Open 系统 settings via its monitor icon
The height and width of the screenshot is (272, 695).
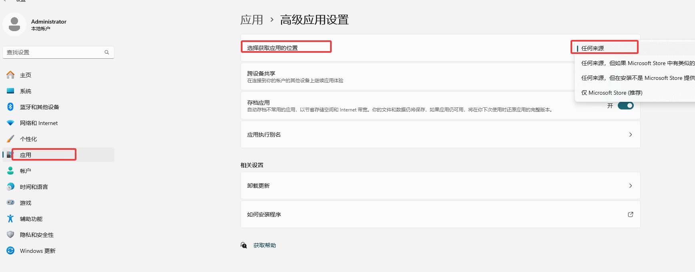click(11, 91)
